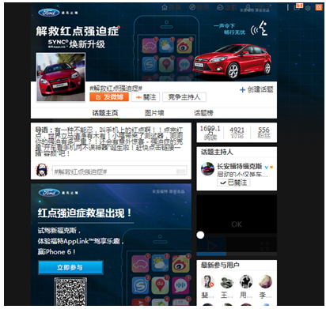Click the Ford logo in the header banner
The width and height of the screenshot is (326, 309).
pyautogui.click(x=49, y=13)
